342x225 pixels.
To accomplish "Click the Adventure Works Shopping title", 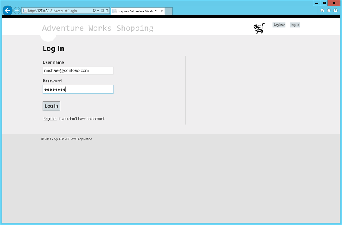I will 98,28.
